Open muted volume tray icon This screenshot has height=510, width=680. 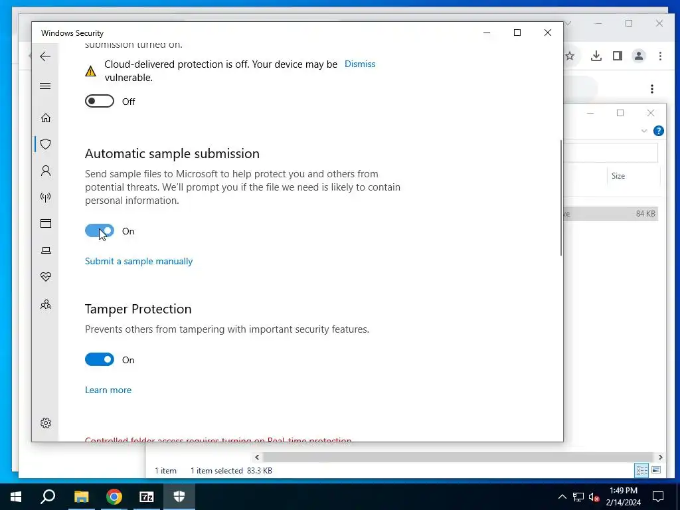click(594, 497)
